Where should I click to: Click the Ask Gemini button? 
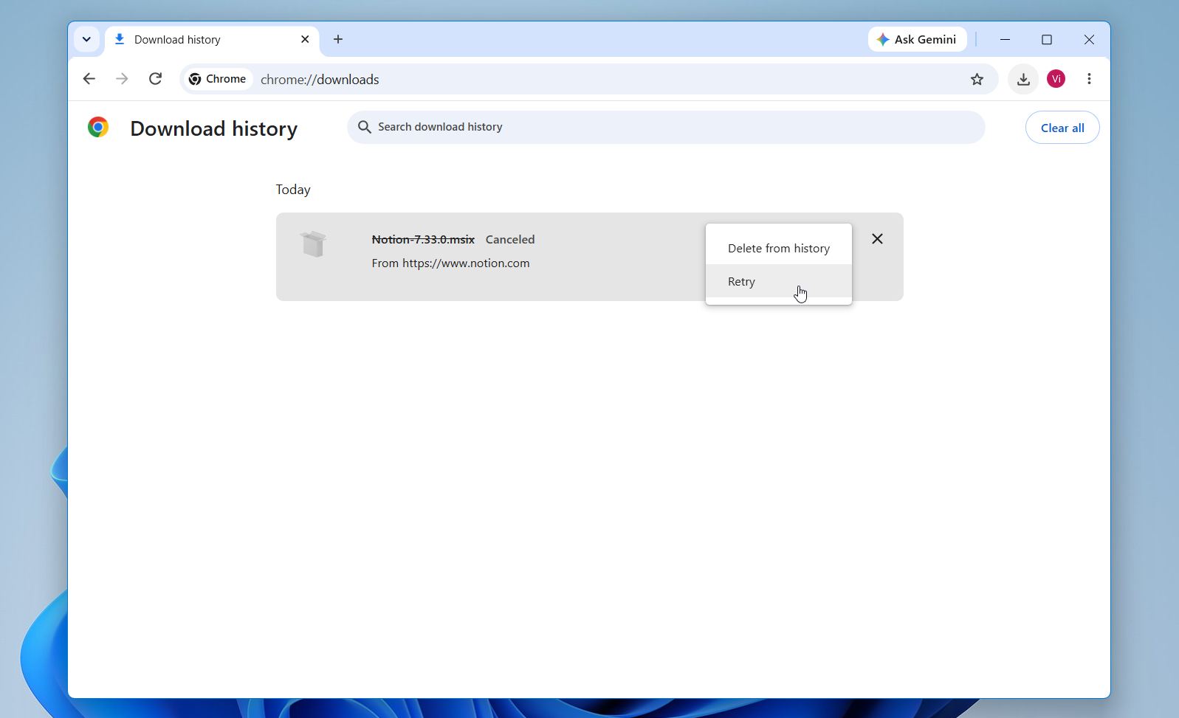pos(917,40)
